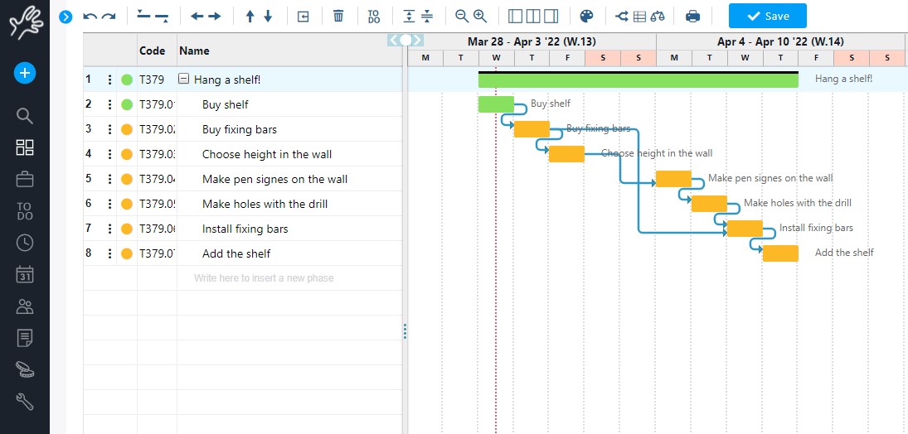Open the three-dot menu for 'Buy shelf'
The width and height of the screenshot is (908, 434).
109,104
